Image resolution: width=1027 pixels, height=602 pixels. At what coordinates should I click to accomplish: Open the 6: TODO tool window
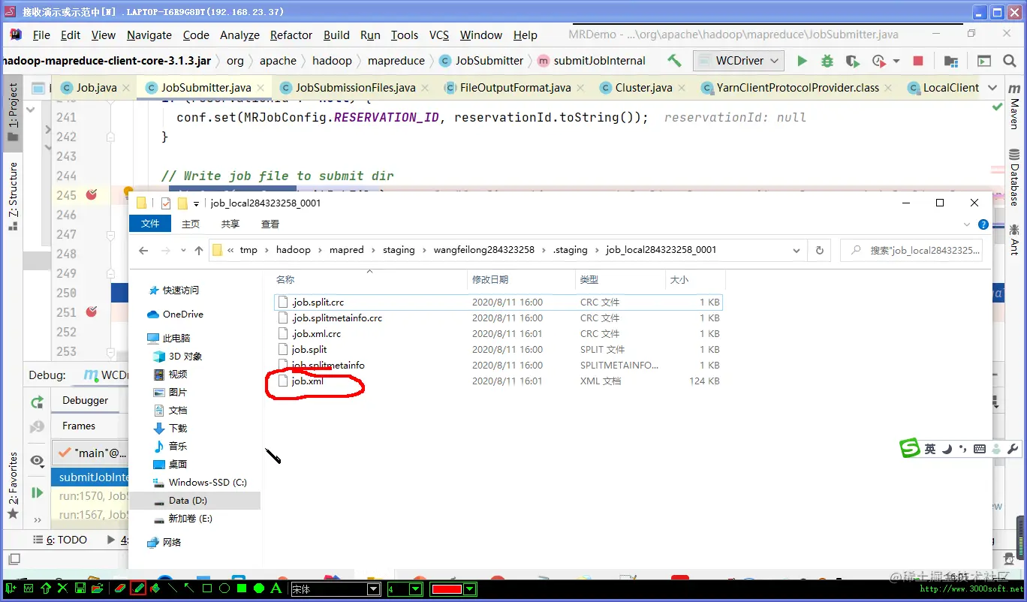[x=61, y=540]
